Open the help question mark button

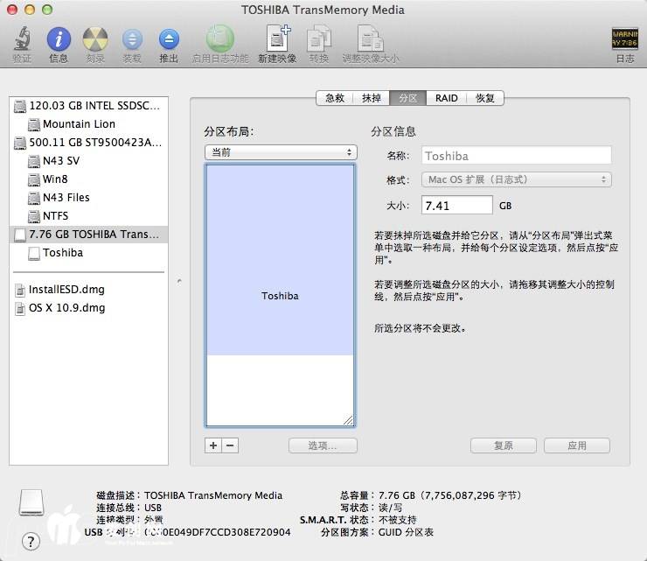point(31,542)
